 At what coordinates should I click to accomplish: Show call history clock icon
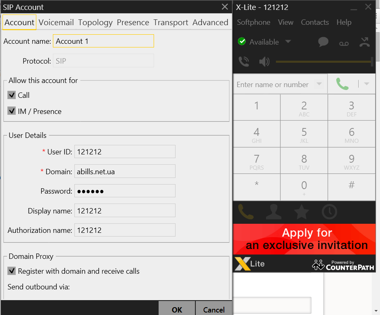click(329, 212)
